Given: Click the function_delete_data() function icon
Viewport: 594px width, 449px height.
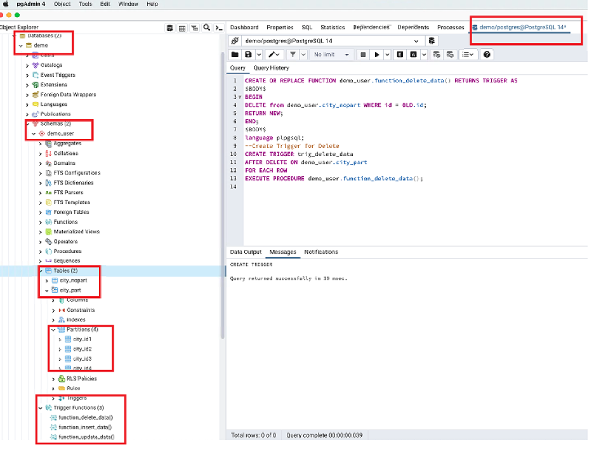Looking at the screenshot, I should (53, 417).
